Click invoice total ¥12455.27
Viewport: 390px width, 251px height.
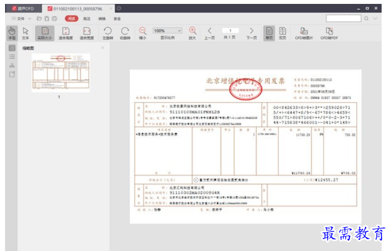(x=326, y=180)
